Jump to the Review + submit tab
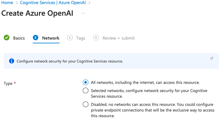The width and height of the screenshot is (219, 131). pyautogui.click(x=118, y=38)
